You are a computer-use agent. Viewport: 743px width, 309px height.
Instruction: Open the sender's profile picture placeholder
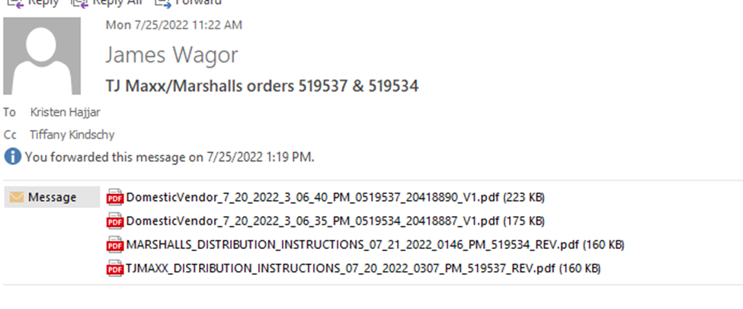42,56
